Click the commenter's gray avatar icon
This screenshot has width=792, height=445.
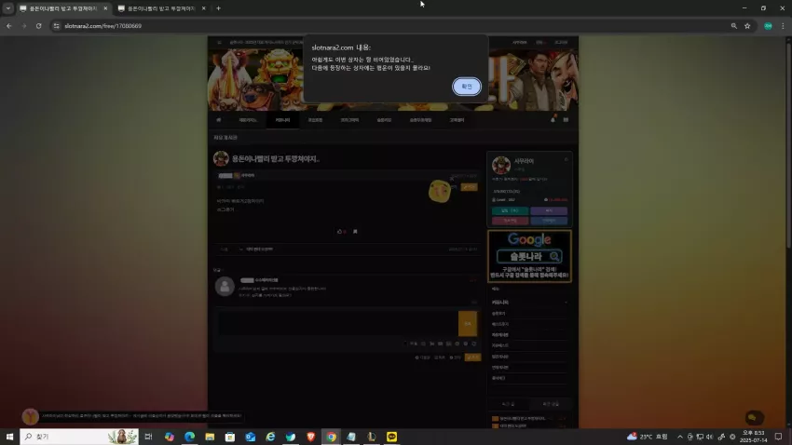click(x=225, y=287)
